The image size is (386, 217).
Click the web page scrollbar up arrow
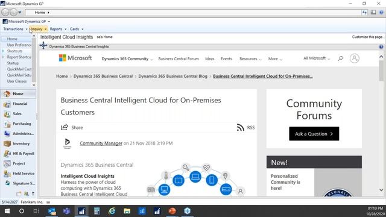click(381, 57)
